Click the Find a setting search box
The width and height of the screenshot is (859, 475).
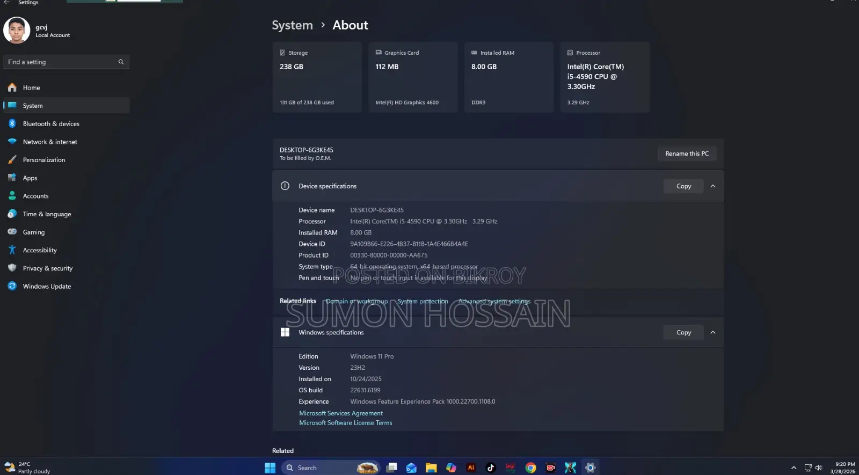(66, 62)
